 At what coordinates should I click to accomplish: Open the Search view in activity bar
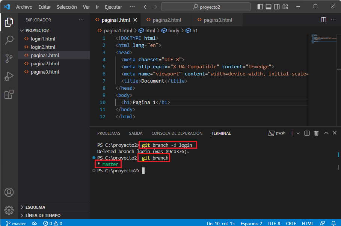[9, 40]
